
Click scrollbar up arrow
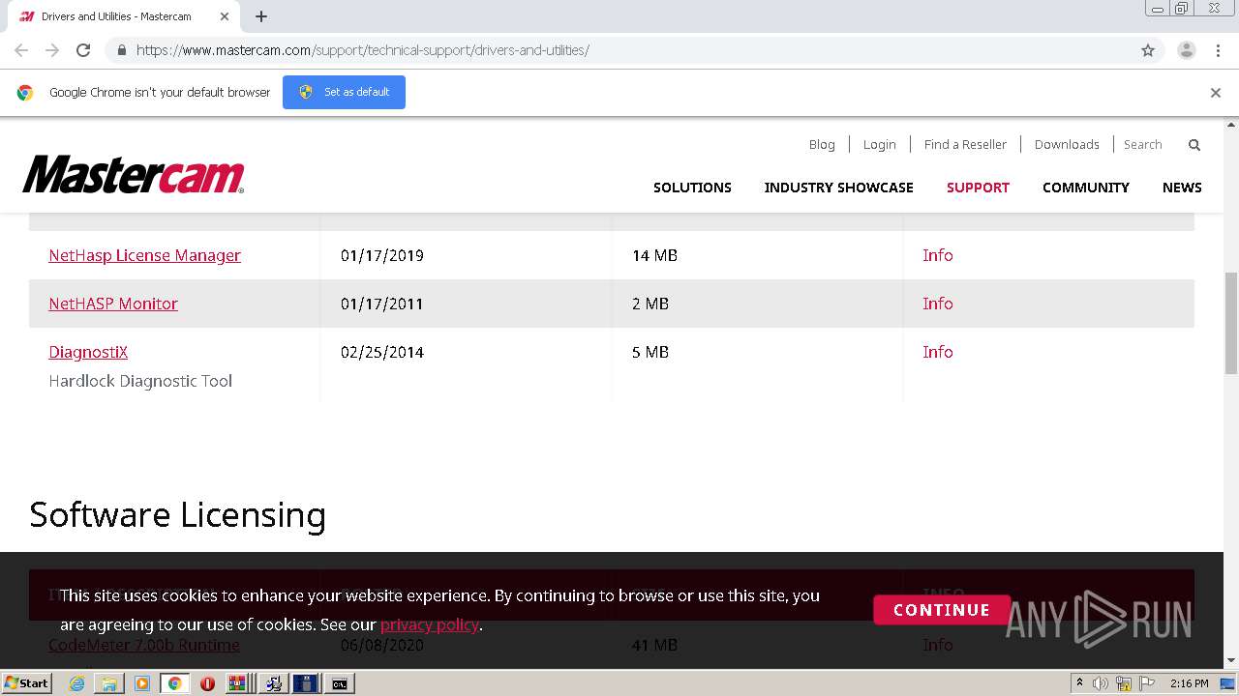(1231, 125)
